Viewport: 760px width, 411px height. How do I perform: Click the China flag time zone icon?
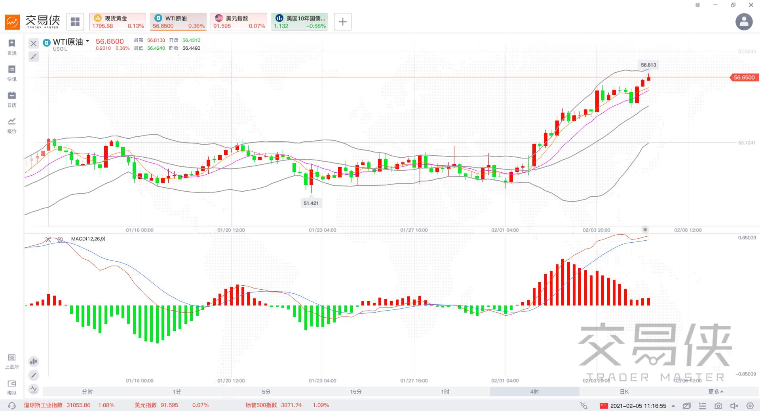[604, 406]
